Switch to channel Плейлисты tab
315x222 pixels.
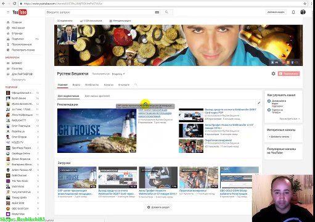click(92, 84)
